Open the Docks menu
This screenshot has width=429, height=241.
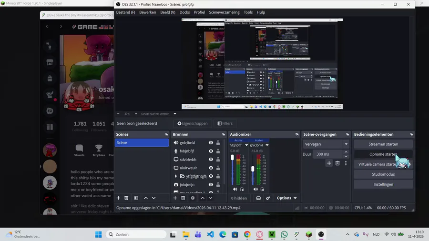pyautogui.click(x=184, y=12)
